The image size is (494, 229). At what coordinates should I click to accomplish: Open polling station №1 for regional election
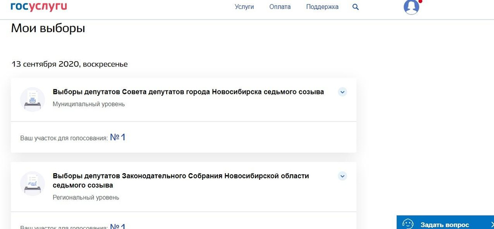pos(117,226)
